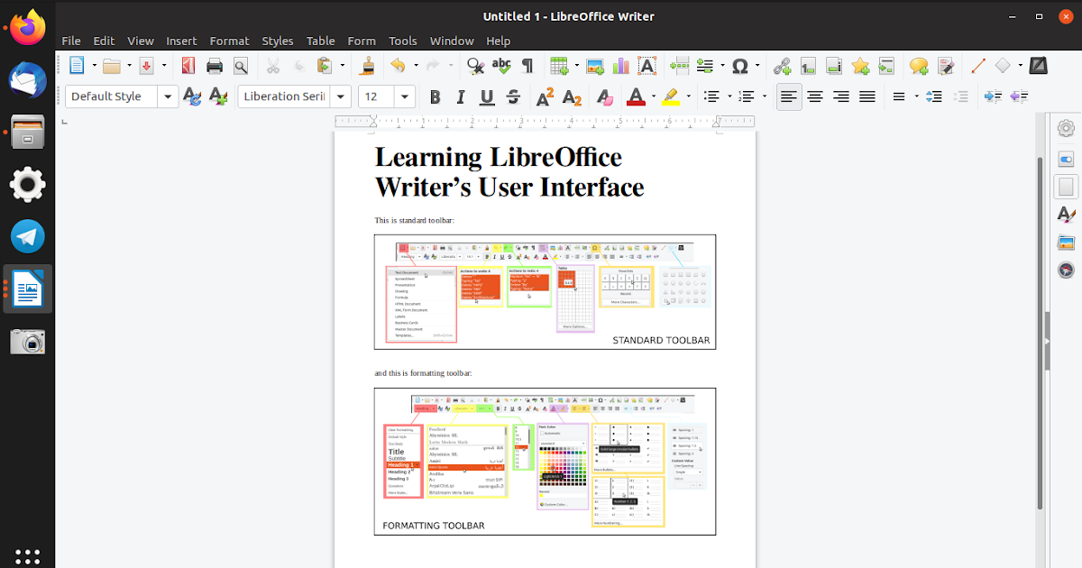Screen dimensions: 1082x568
Task: Click the Save document icon
Action: point(146,66)
